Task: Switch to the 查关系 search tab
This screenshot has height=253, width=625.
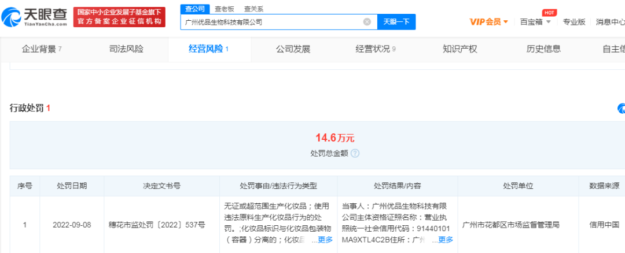Action: (253, 9)
